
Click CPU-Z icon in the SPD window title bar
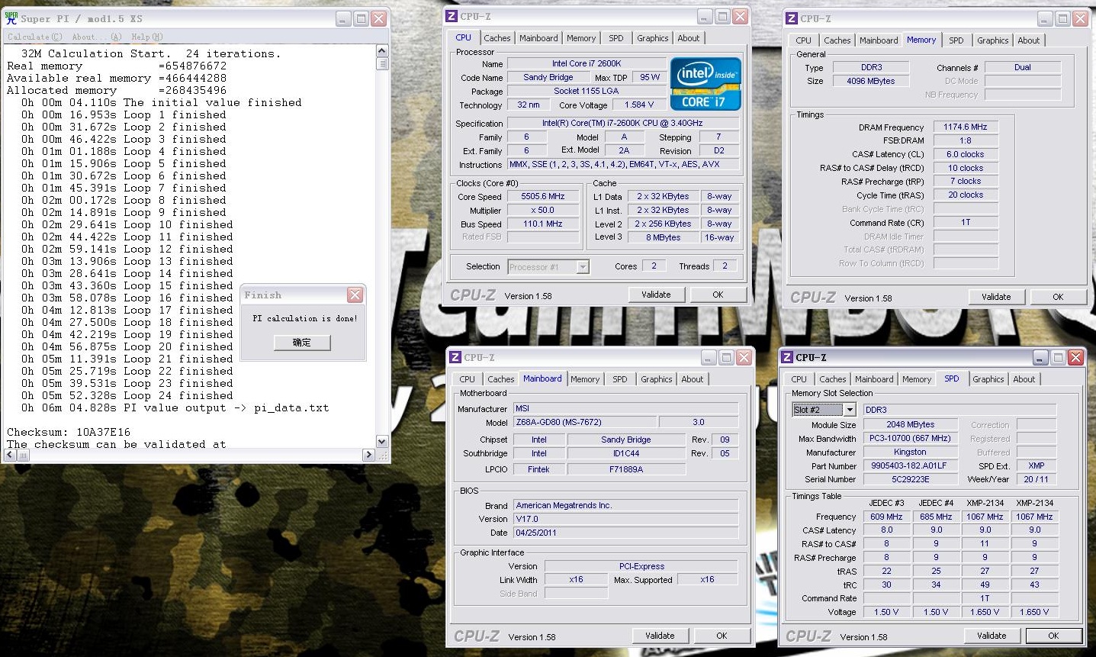pyautogui.click(x=786, y=357)
